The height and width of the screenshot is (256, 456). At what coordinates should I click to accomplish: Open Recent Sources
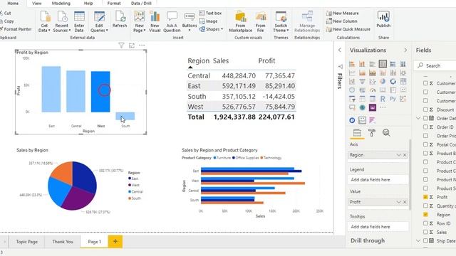click(x=62, y=21)
